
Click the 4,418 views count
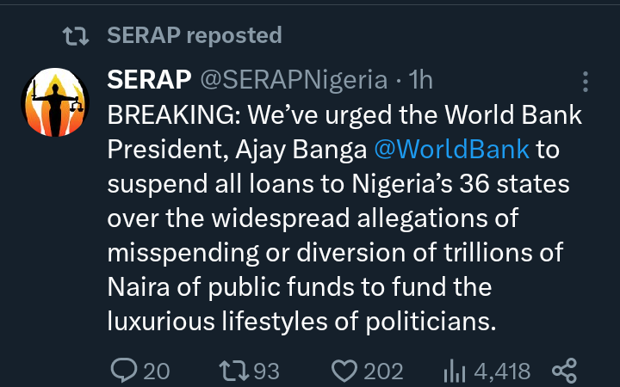coord(502,372)
